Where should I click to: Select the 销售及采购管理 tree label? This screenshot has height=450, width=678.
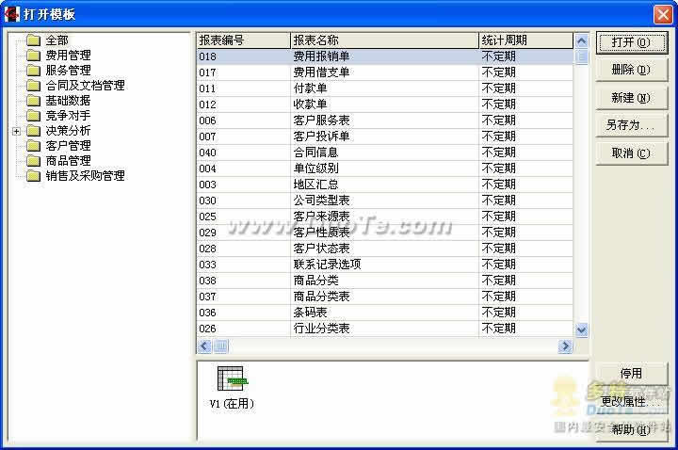click(85, 176)
